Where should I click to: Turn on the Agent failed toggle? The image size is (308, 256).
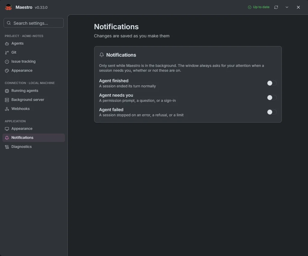click(272, 112)
